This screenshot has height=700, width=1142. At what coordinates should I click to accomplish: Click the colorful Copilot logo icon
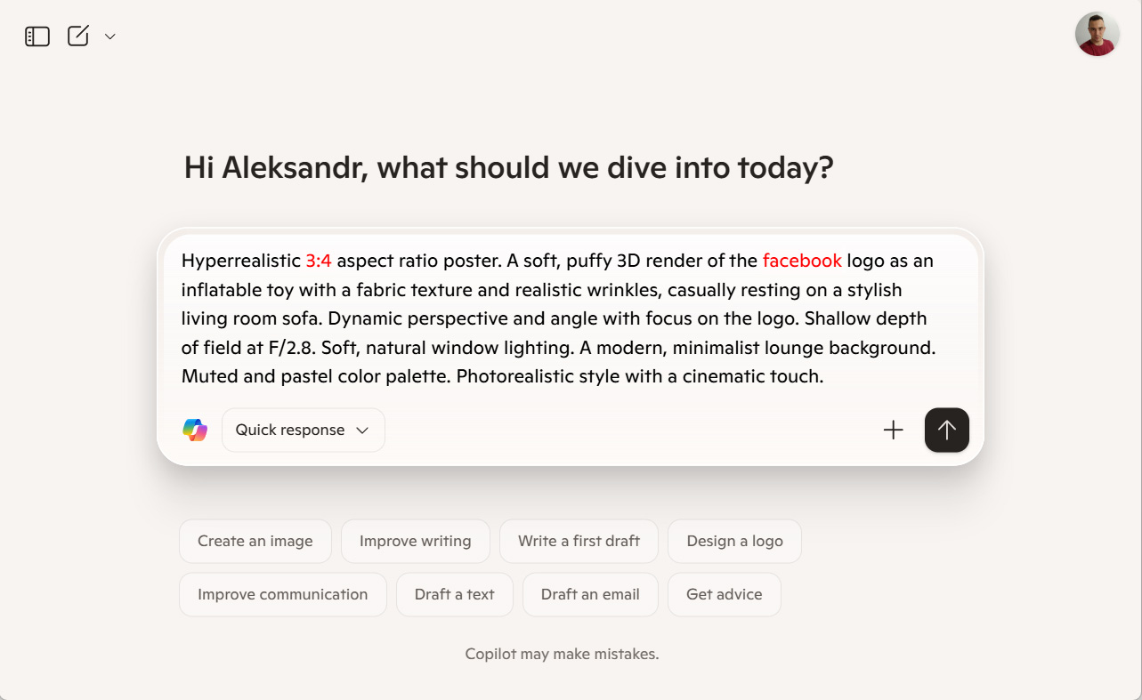click(x=195, y=430)
